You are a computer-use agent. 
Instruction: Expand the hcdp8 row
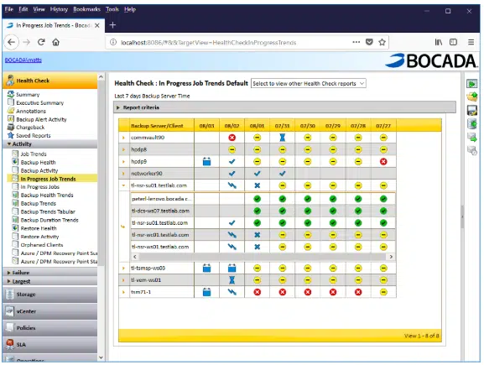123,149
